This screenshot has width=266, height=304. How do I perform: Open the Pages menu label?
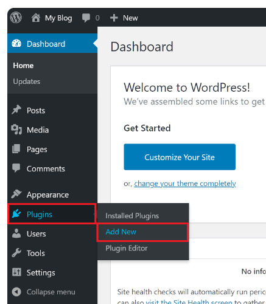pyautogui.click(x=37, y=150)
